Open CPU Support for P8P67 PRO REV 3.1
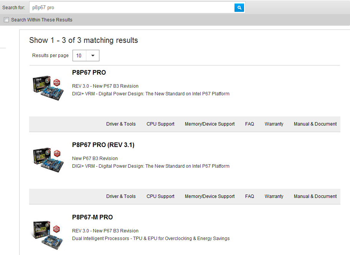The image size is (350, 255). tap(160, 196)
